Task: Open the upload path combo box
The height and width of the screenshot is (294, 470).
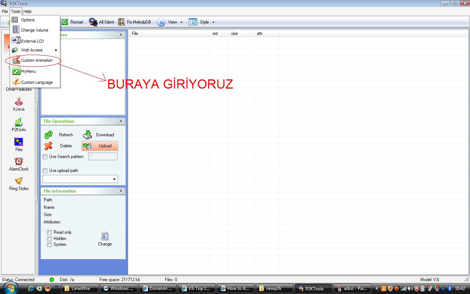Action: (x=80, y=179)
